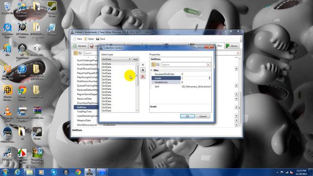Open Videos folder on desktop
The width and height of the screenshot is (313, 176).
(x=37, y=8)
